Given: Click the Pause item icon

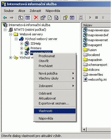Looking at the screenshot, I should 103,18.
